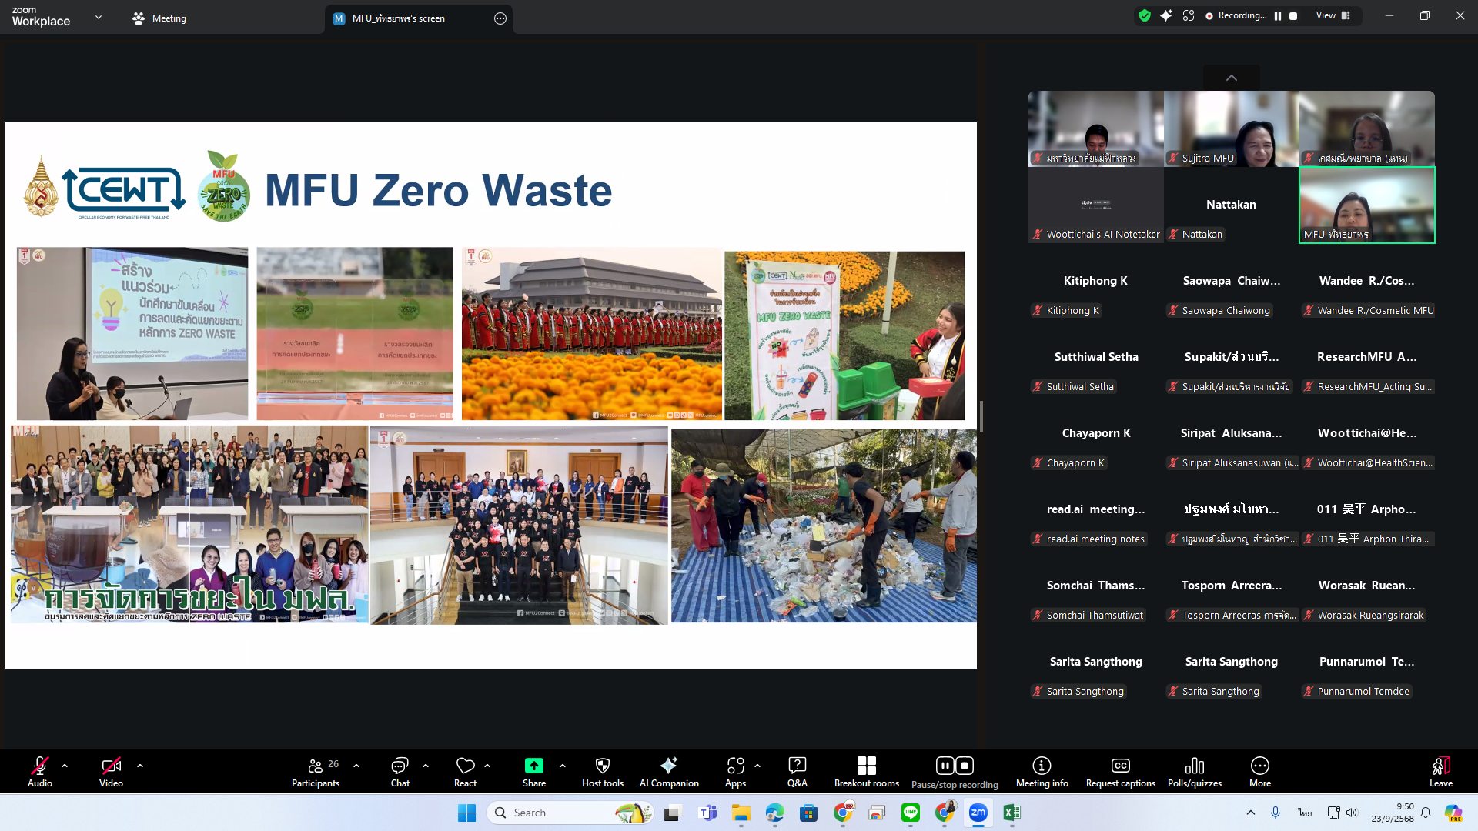Screen dimensions: 1478x831
Task: Open AI Companion sparkle icon
Action: pyautogui.click(x=668, y=766)
